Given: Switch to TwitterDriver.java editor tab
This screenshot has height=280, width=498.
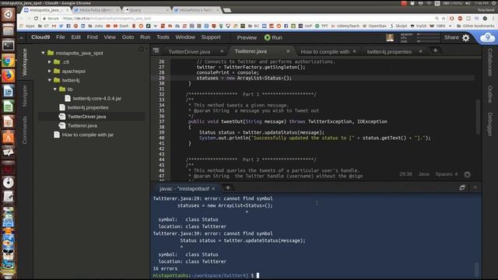Looking at the screenshot, I should point(189,51).
